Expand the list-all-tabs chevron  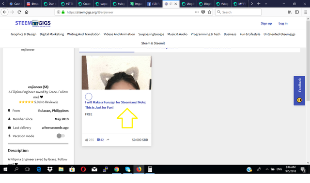(x=266, y=4)
